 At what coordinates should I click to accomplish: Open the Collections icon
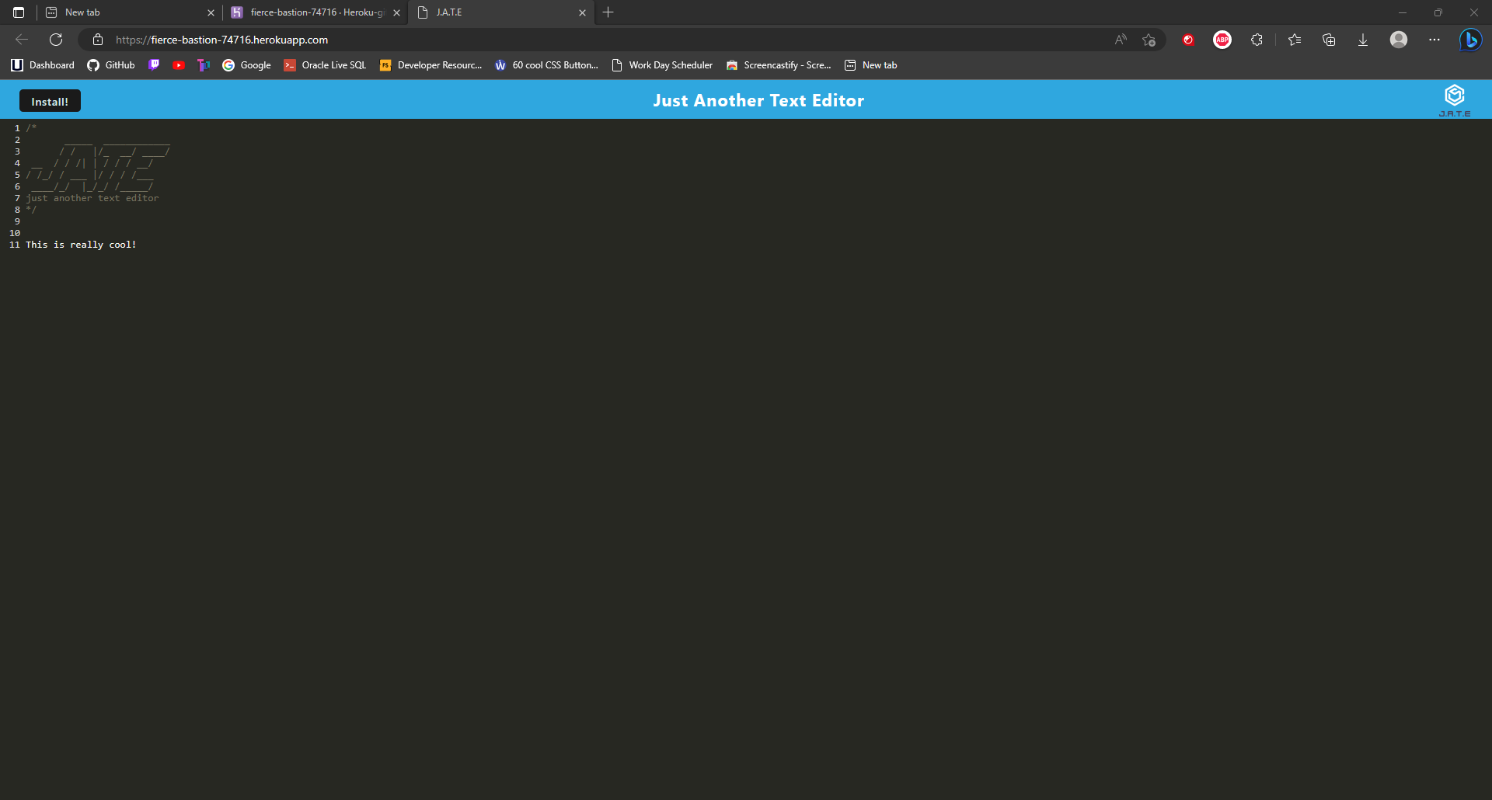point(1329,40)
